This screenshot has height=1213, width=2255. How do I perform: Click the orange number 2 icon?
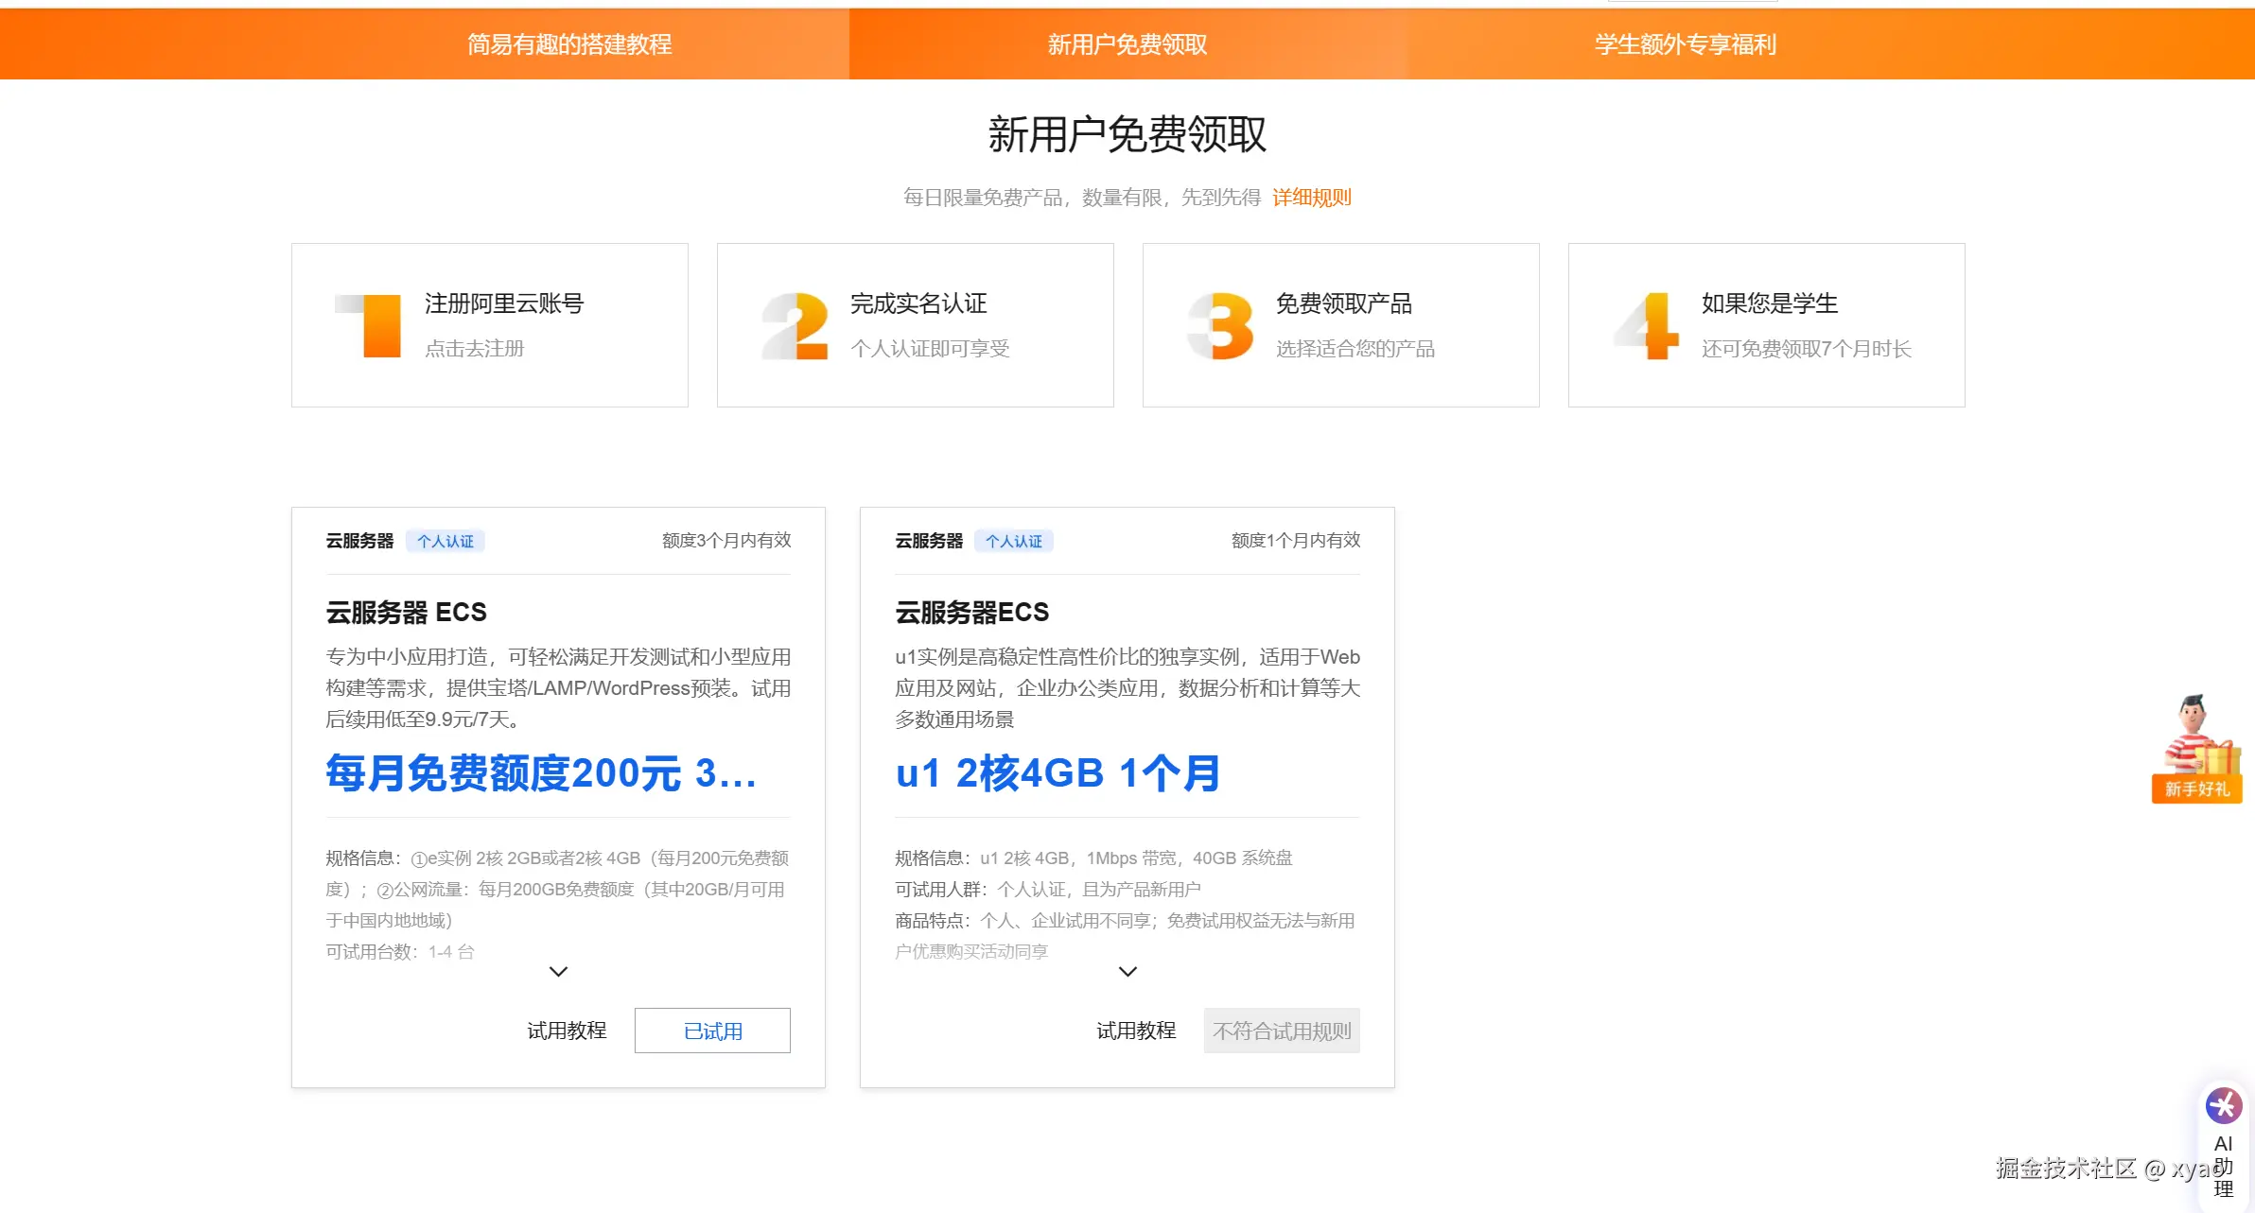point(795,325)
